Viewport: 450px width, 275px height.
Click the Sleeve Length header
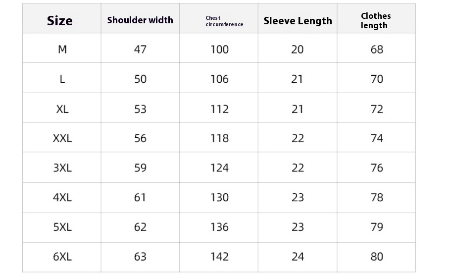click(298, 21)
